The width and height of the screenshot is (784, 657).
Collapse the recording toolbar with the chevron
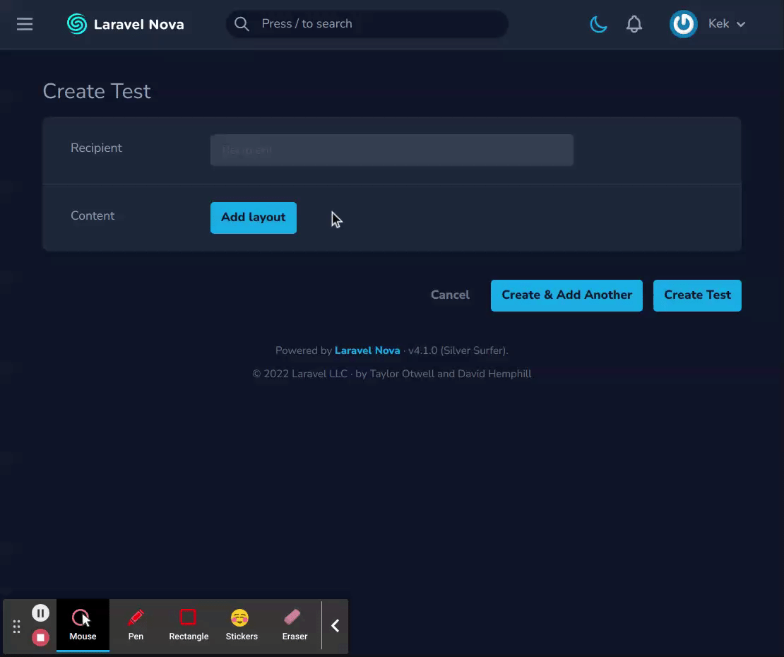pos(335,625)
